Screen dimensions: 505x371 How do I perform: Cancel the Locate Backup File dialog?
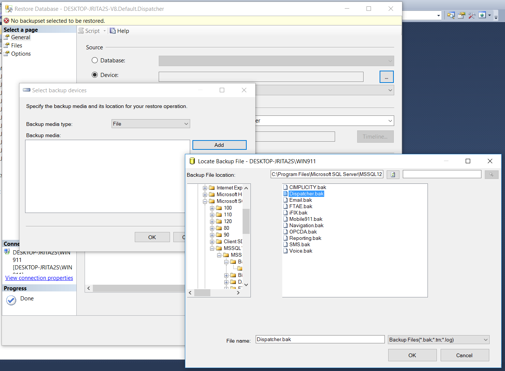(x=465, y=355)
